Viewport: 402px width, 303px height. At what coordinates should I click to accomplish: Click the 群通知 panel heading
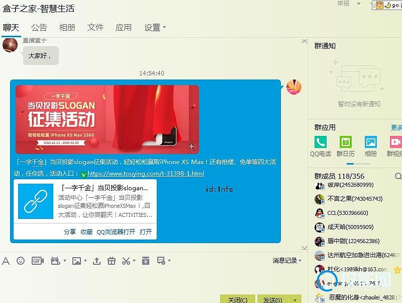click(325, 46)
